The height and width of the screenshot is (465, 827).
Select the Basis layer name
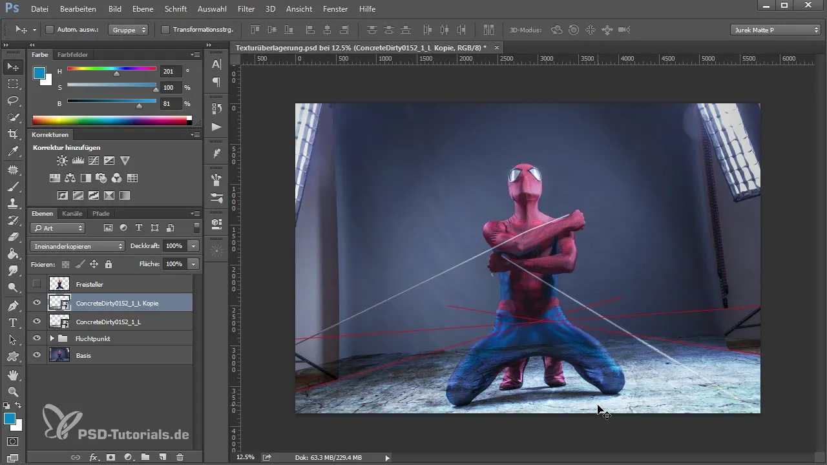click(83, 355)
